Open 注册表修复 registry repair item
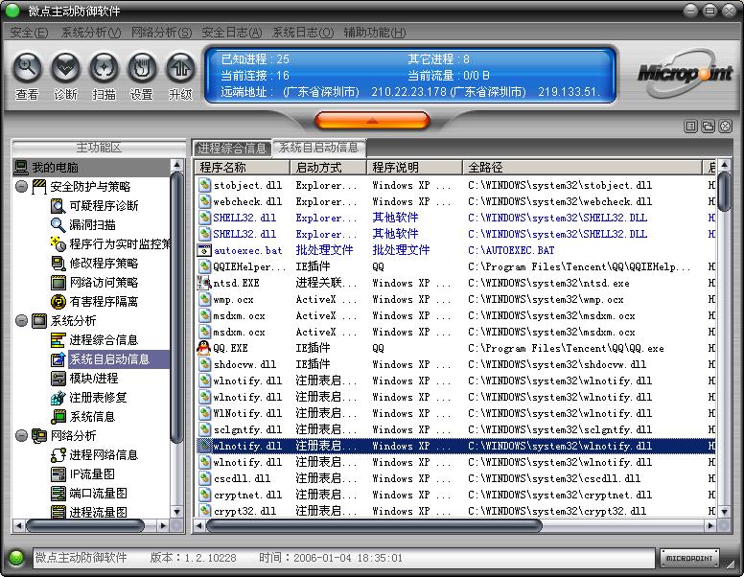Image resolution: width=744 pixels, height=577 pixels. (98, 397)
